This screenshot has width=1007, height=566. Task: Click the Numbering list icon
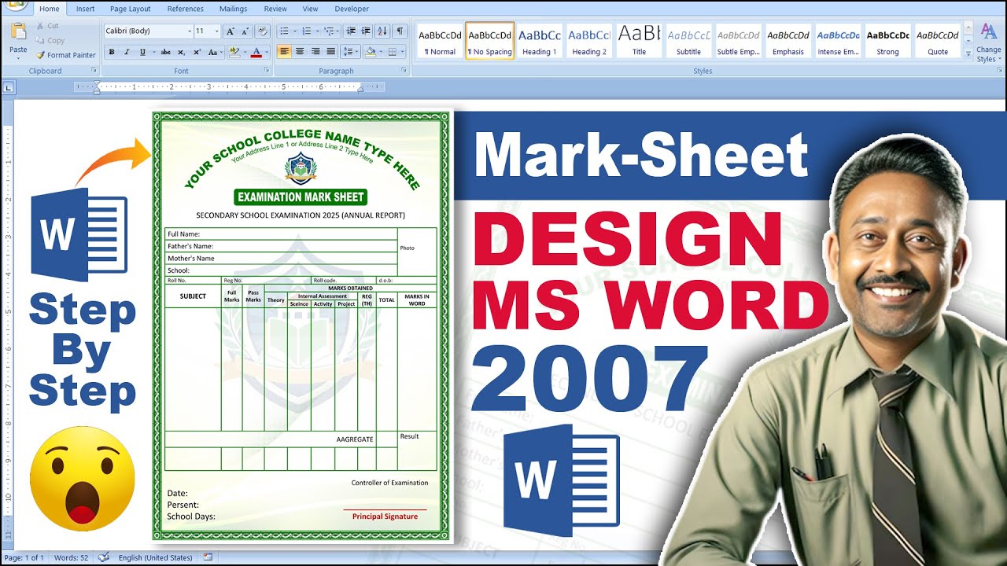pyautogui.click(x=306, y=31)
